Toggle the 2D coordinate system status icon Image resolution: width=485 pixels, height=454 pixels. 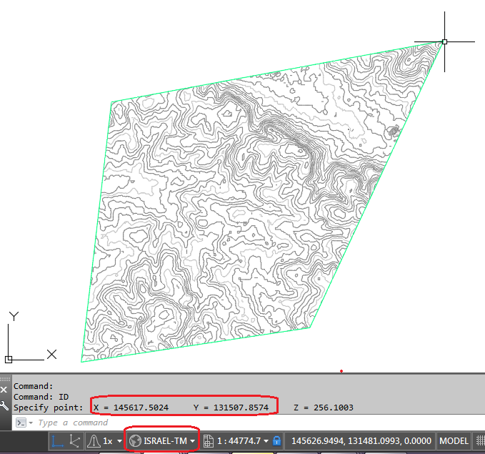click(x=58, y=441)
